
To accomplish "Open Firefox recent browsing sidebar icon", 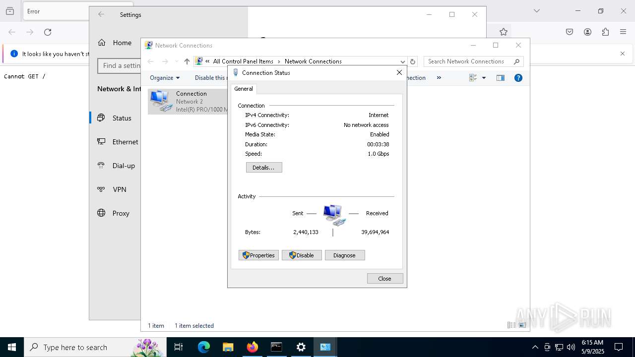I will tap(10, 11).
